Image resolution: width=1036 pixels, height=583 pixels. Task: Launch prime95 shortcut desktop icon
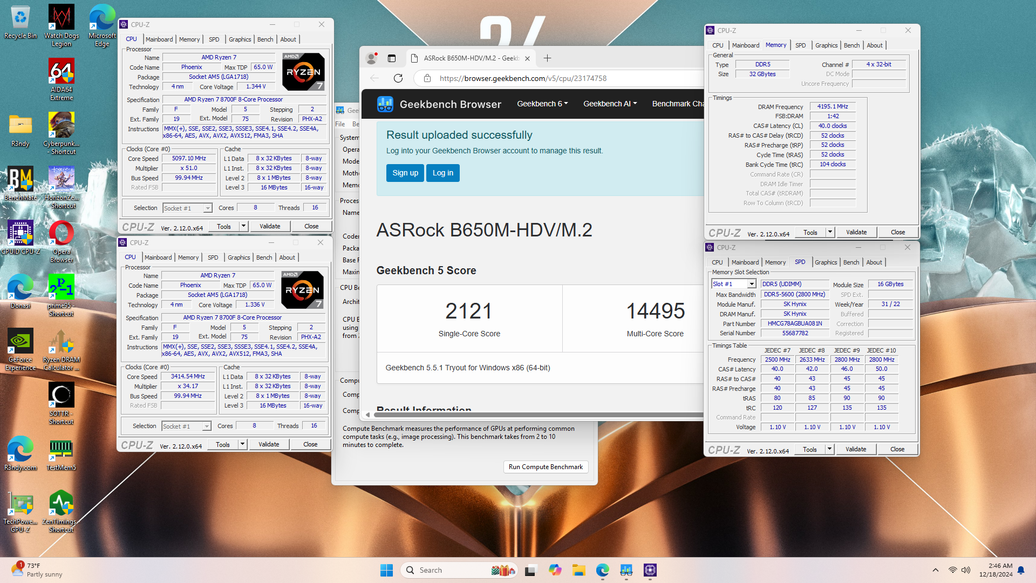61,296
